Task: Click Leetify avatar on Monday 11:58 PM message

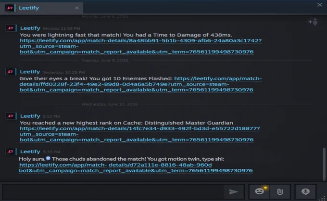Action: [x=11, y=28]
